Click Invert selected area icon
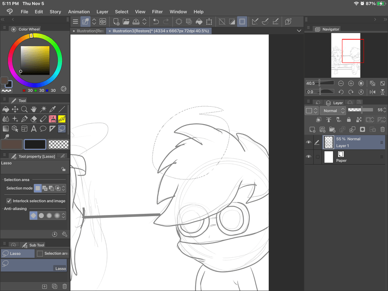Image resolution: width=388 pixels, height=291 pixels. [232, 21]
